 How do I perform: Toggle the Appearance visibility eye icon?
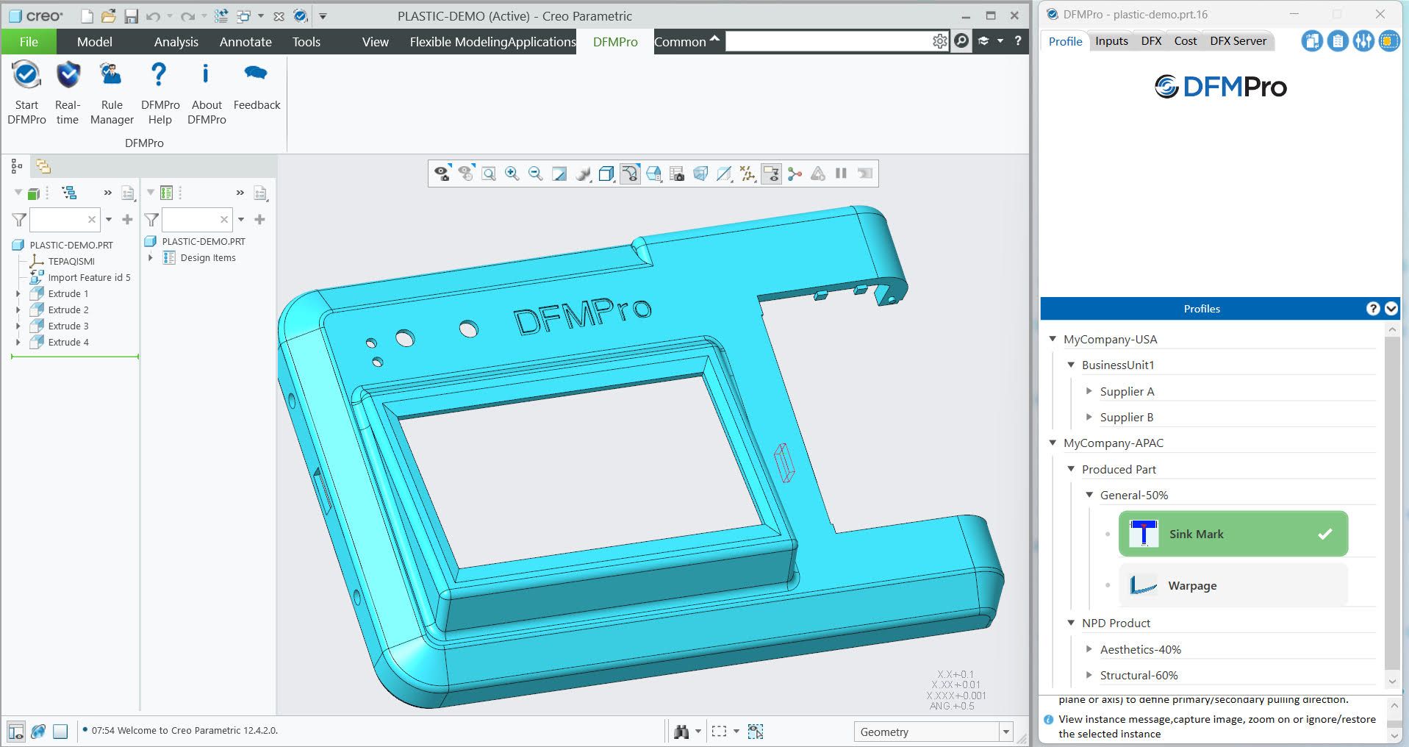pos(442,174)
